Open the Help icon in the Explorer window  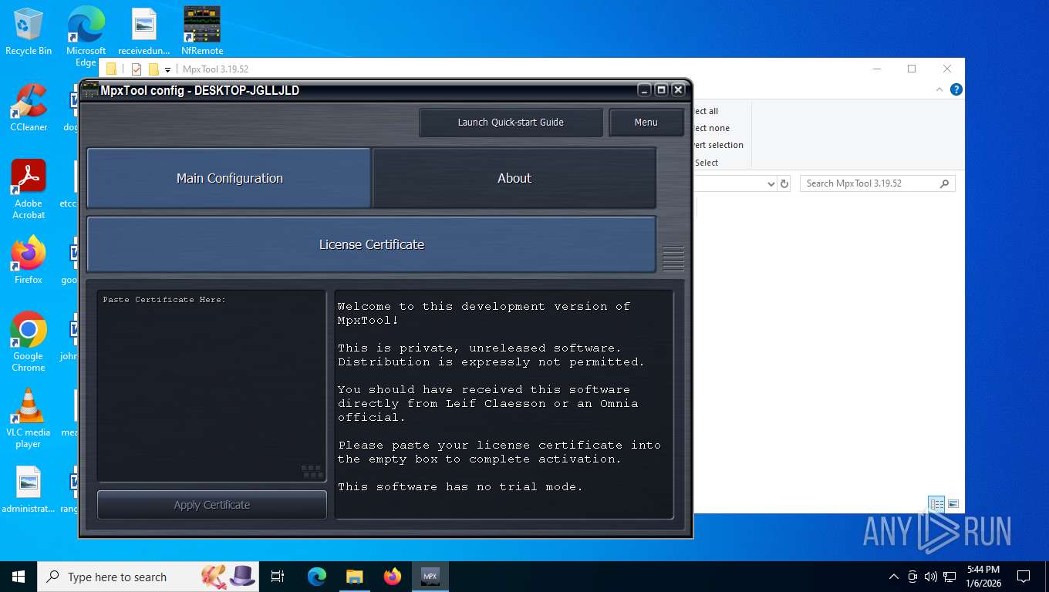point(956,89)
